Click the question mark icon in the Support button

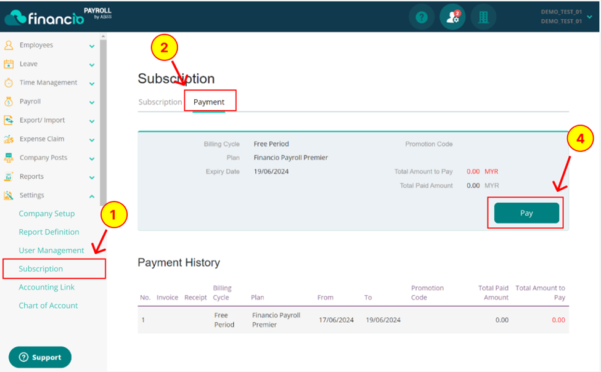pyautogui.click(x=24, y=357)
